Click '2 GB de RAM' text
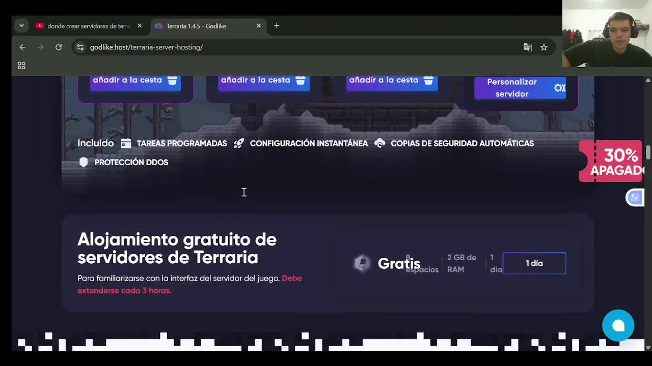 [461, 263]
